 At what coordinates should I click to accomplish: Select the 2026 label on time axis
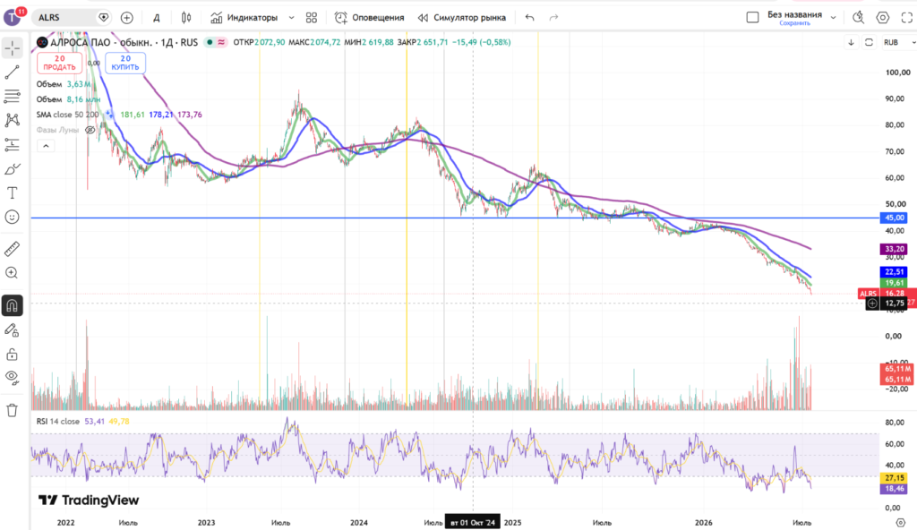(704, 523)
